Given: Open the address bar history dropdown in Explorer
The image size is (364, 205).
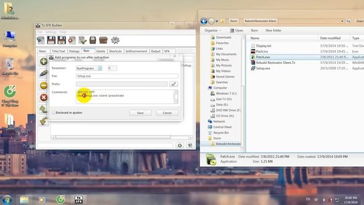Looking at the screenshot, I should point(342,21).
